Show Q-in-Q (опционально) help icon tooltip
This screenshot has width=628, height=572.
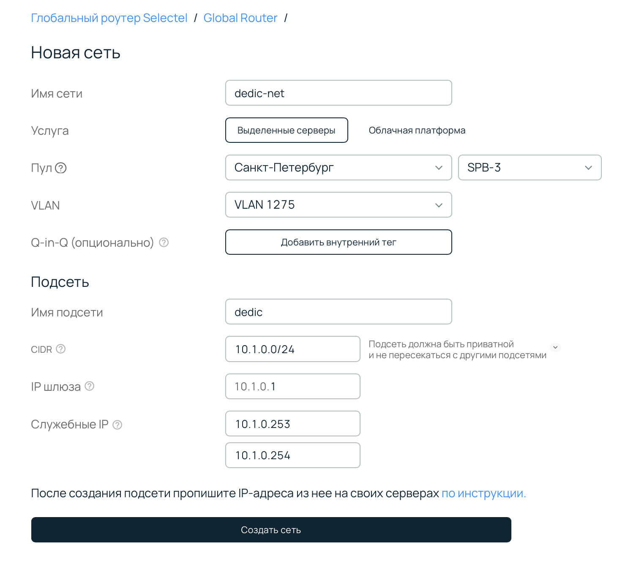(164, 242)
